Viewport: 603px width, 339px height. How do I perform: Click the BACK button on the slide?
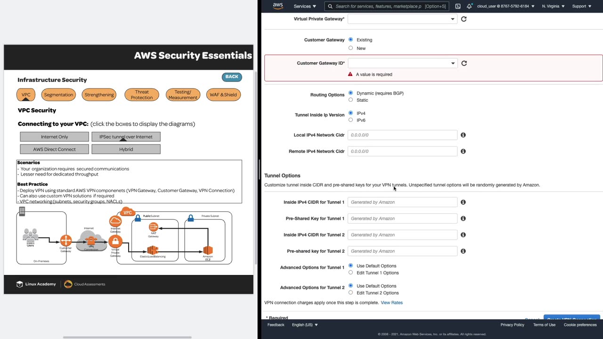232,77
